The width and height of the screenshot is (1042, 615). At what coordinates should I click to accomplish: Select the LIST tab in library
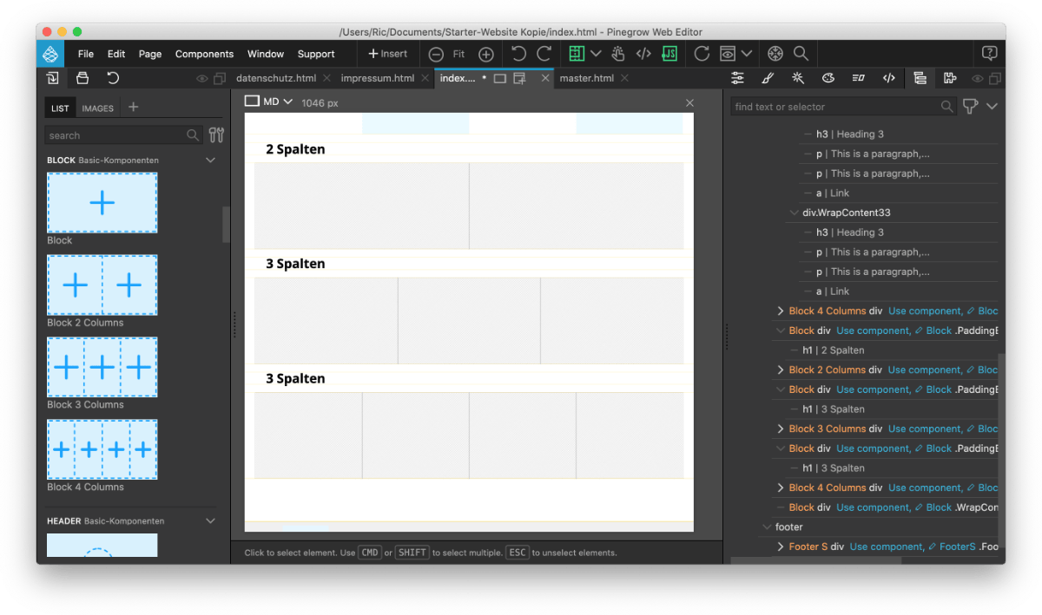(x=60, y=108)
